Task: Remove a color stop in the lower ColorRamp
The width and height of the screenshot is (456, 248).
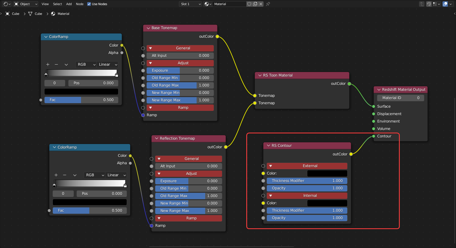Action: (x=65, y=175)
